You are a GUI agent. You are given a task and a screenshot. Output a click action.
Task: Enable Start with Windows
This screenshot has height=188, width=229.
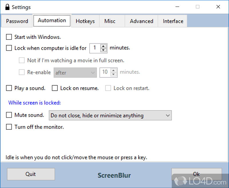coord(9,37)
